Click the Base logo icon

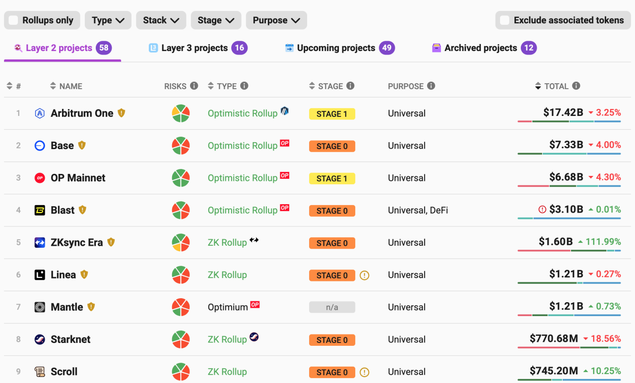point(40,146)
